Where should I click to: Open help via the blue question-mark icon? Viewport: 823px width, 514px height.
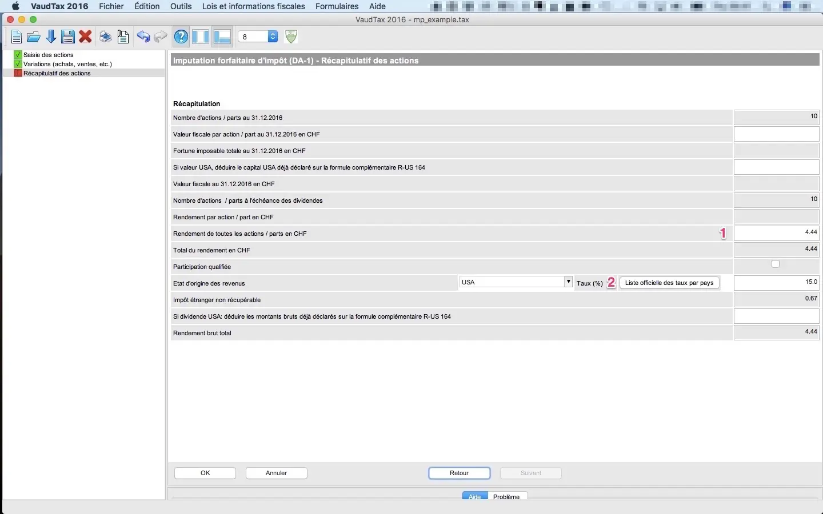pyautogui.click(x=181, y=37)
